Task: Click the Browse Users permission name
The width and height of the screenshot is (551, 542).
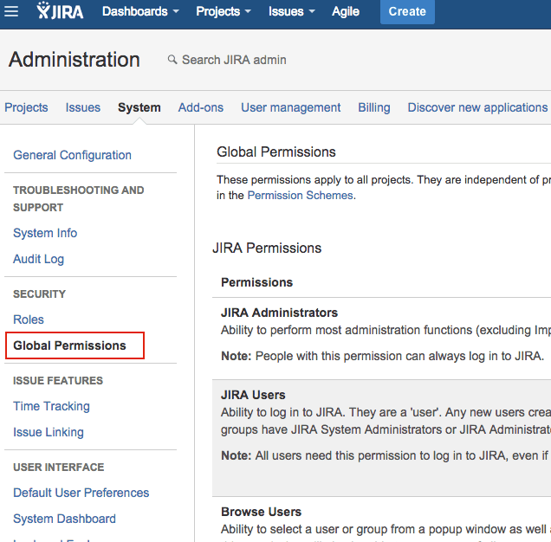Action: tap(261, 512)
